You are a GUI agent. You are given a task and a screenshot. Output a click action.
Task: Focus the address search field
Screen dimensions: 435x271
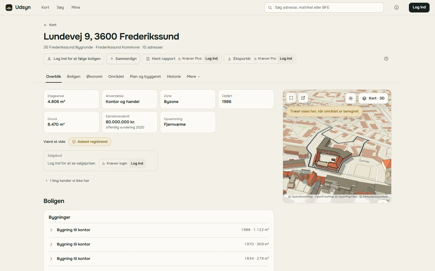324,8
